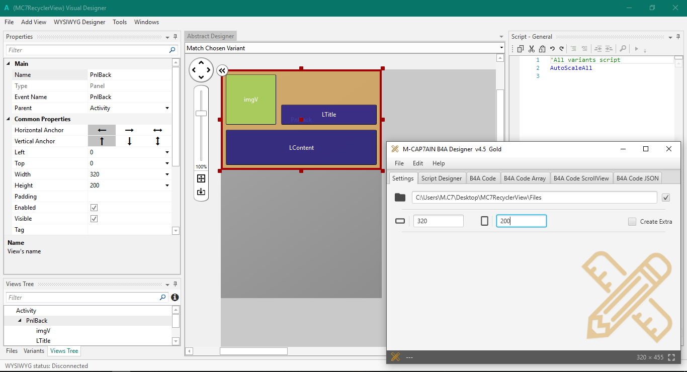Screen dimensions: 687x372
Task: Click the Cut icon in Script toolbar
Action: (x=531, y=49)
